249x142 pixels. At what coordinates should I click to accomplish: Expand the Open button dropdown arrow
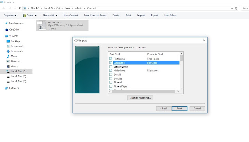pos(35,16)
